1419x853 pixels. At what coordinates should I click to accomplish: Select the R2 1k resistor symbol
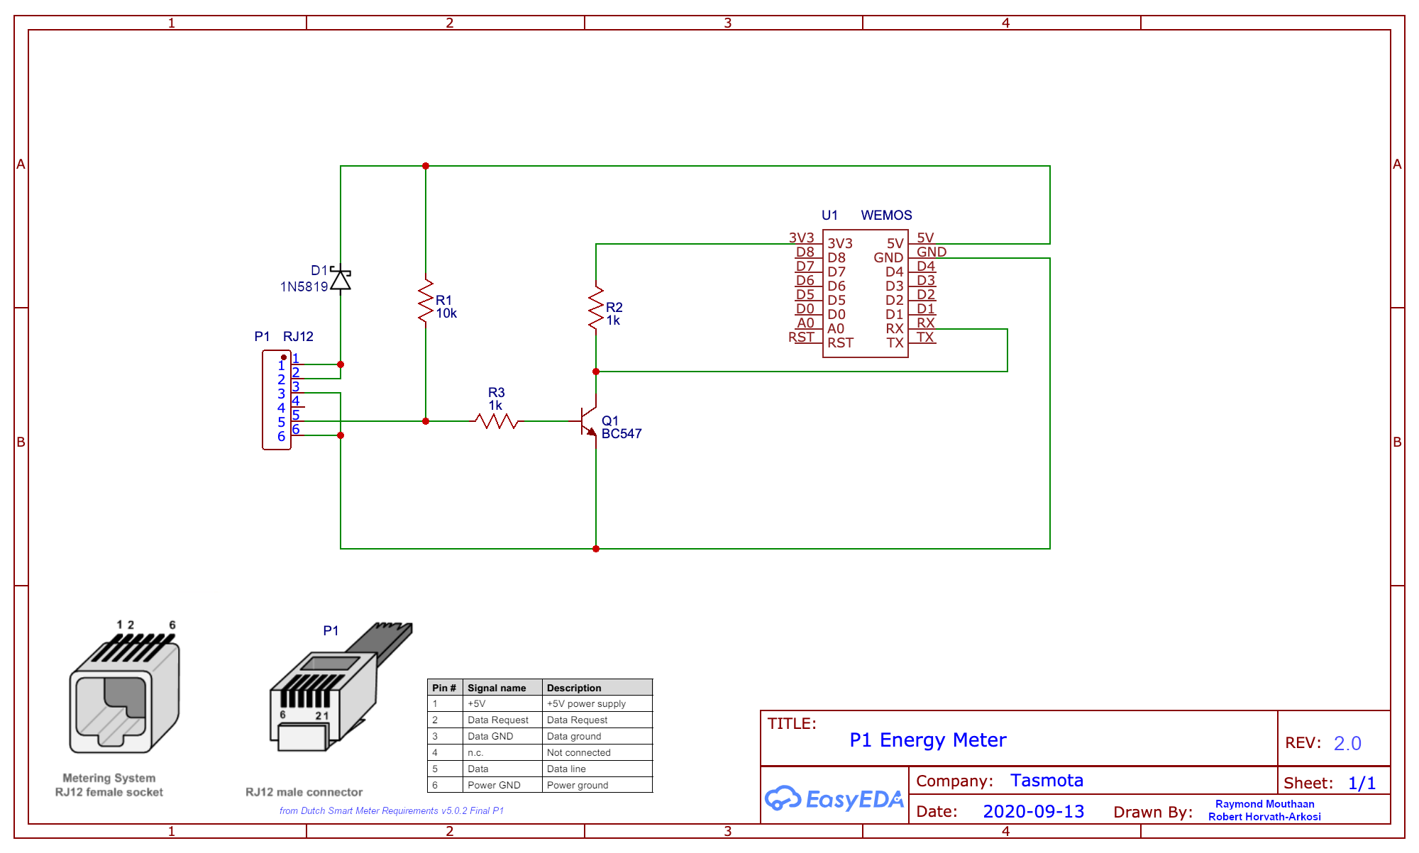coord(596,308)
